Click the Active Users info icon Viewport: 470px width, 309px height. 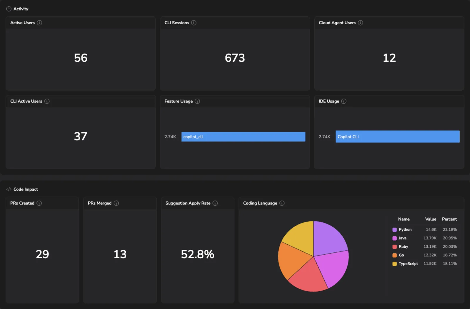point(39,23)
